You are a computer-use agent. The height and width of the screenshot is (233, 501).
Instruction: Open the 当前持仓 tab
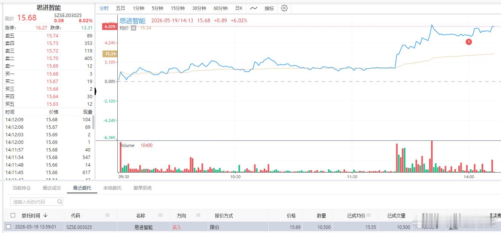[x=22, y=188]
